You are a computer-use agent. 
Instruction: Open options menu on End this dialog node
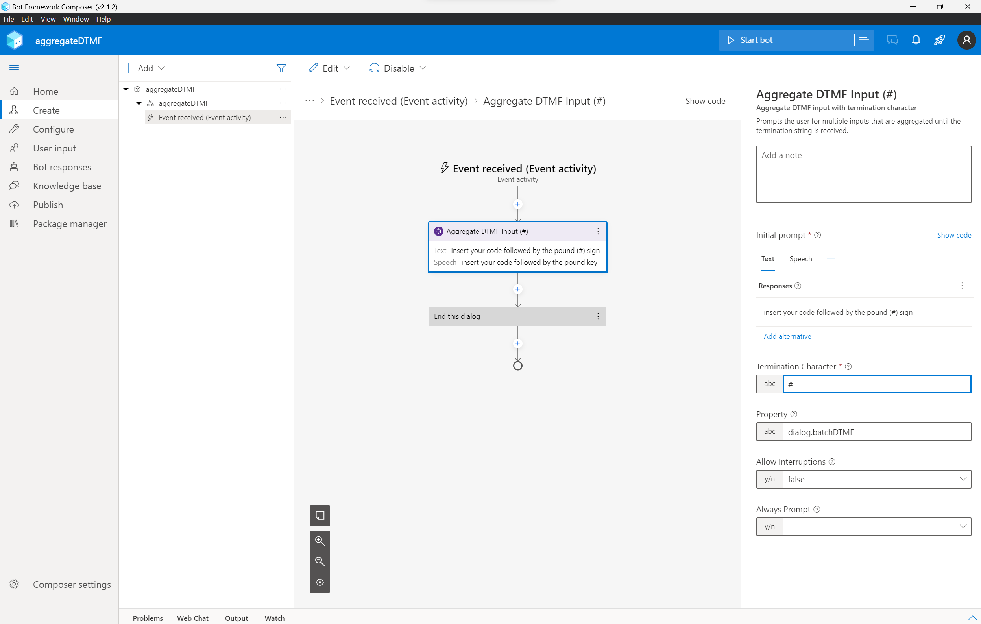(x=598, y=316)
